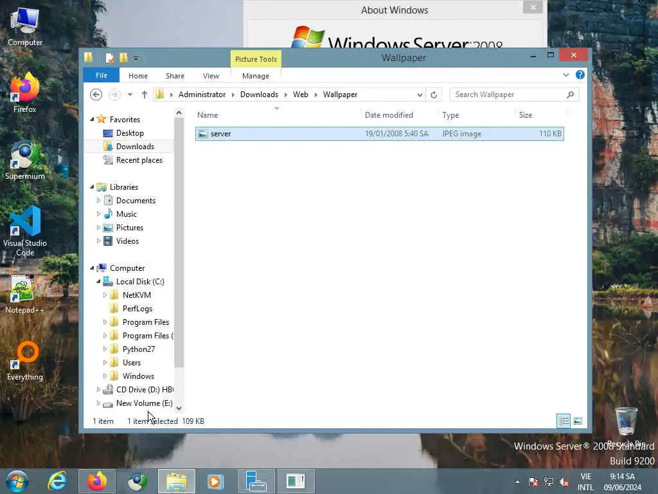Click the VIE INTL language indicator
This screenshot has height=494, width=658.
click(x=586, y=482)
